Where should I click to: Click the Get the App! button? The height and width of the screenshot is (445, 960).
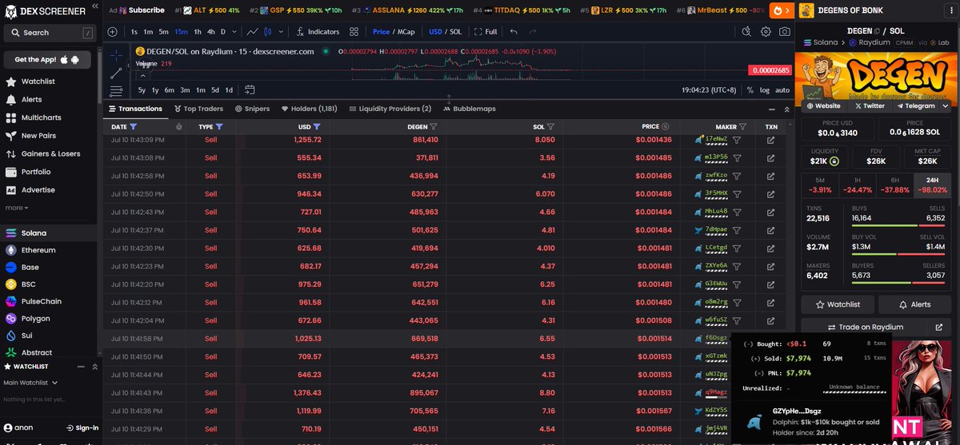click(x=47, y=60)
